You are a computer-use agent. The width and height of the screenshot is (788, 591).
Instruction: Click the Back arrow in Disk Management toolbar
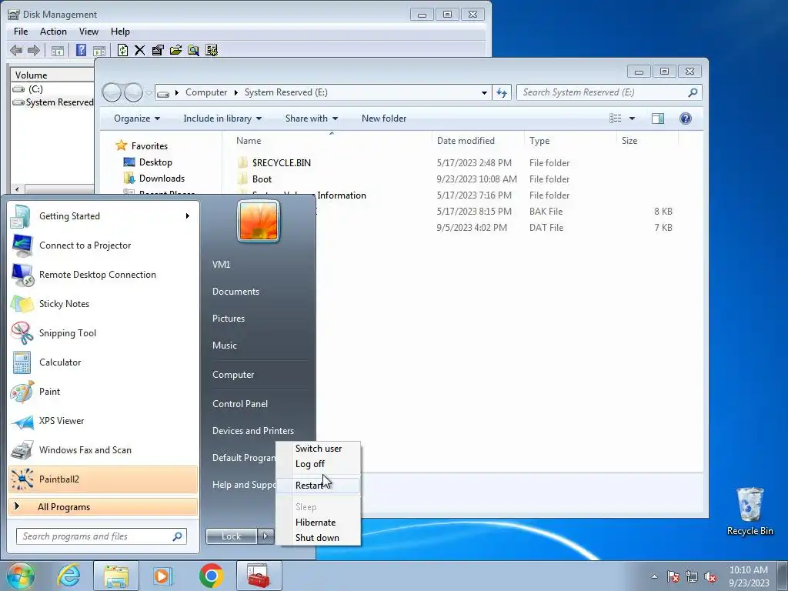(16, 50)
